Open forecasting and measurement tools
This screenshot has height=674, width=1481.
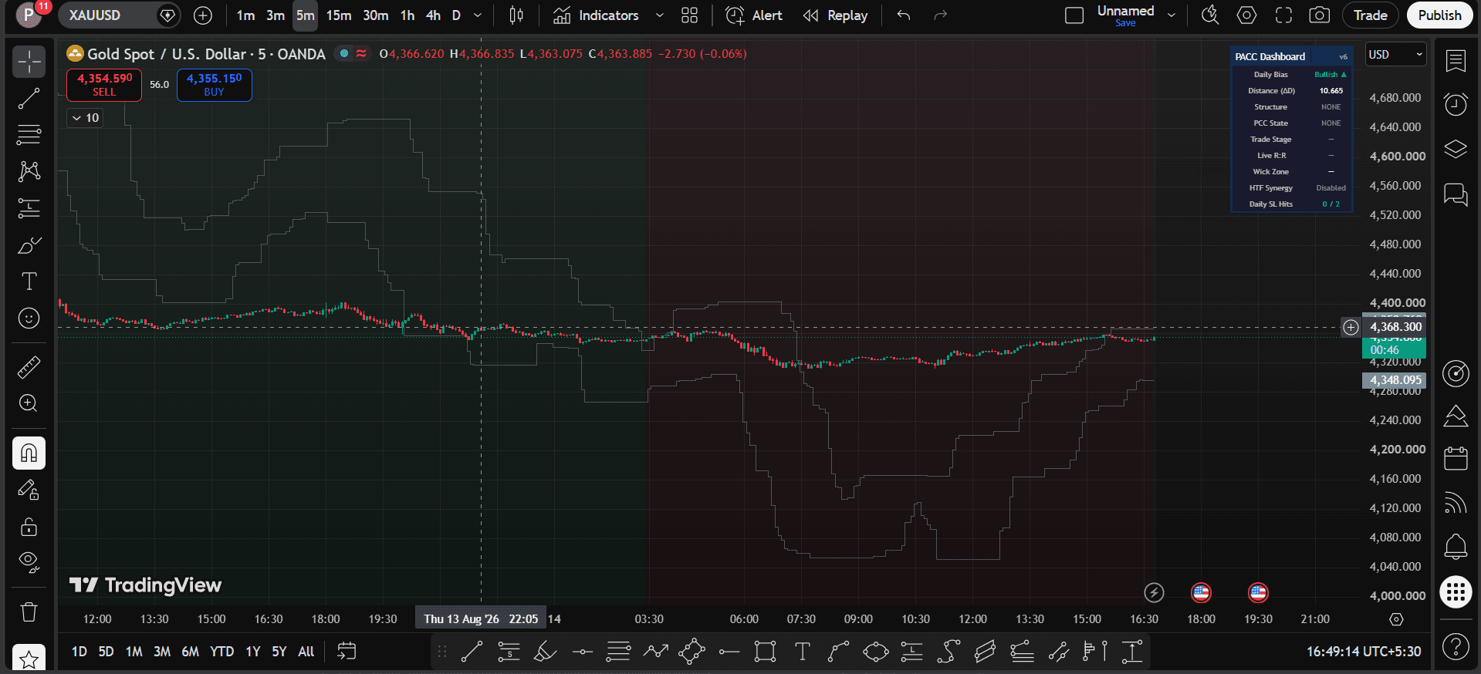(x=29, y=207)
